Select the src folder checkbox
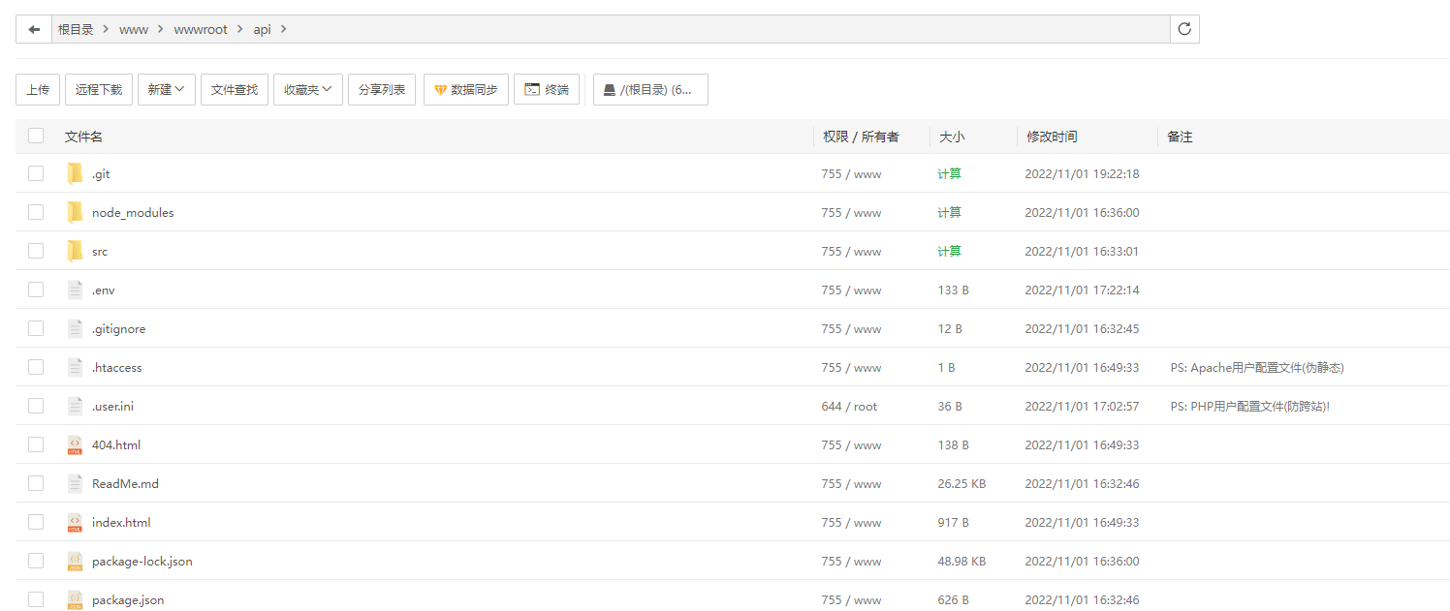 (x=36, y=251)
